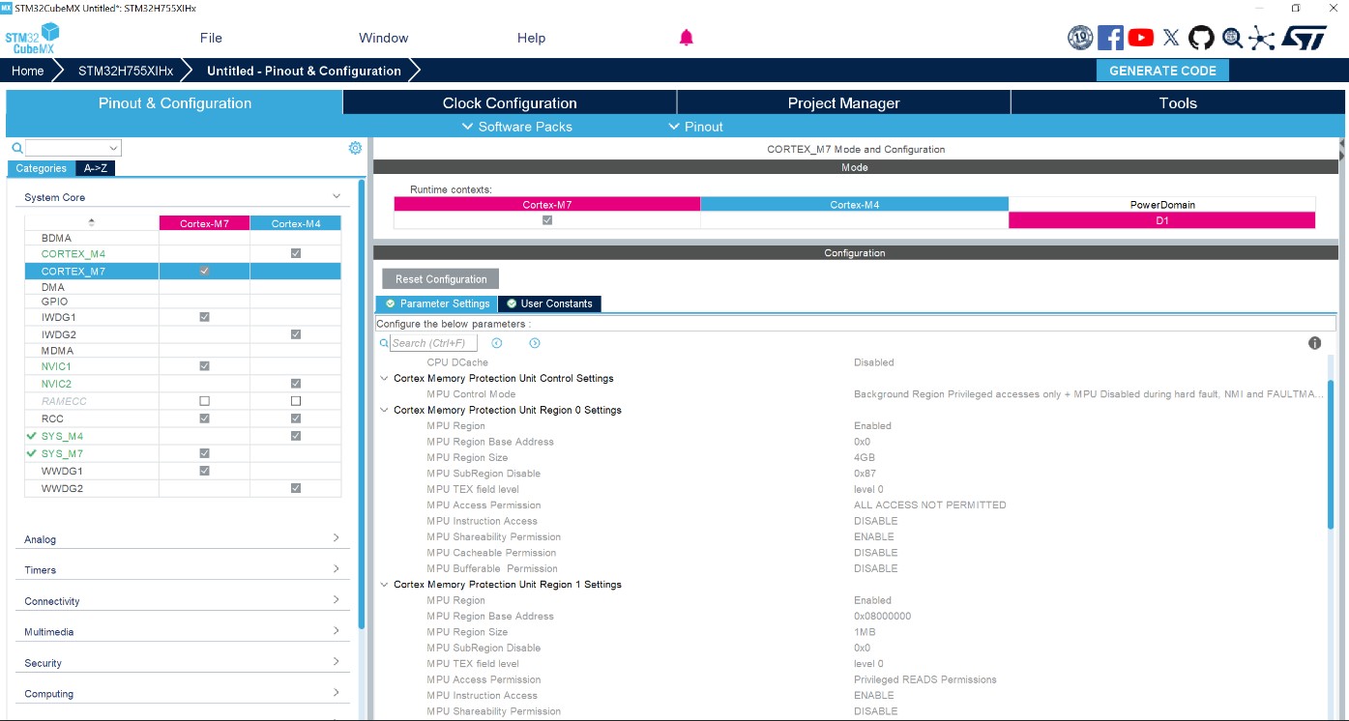Enable RAMECC for Cortex-M7
1349x721 pixels.
click(204, 401)
